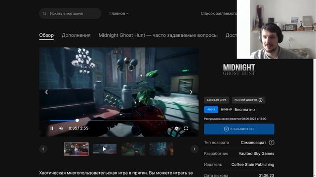Open publisher Coffee Stain Publishing link
Viewport: 316px width, 177px height.
[253, 165]
